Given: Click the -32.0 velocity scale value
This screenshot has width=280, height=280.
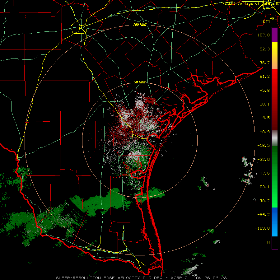Looking at the screenshot, I should 264,160.
